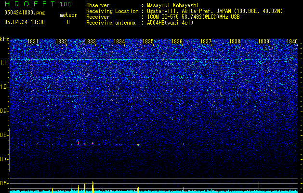This screenshot has width=303, height=193.
Task: Click the round meteor echo before 1835
Action: point(138,145)
